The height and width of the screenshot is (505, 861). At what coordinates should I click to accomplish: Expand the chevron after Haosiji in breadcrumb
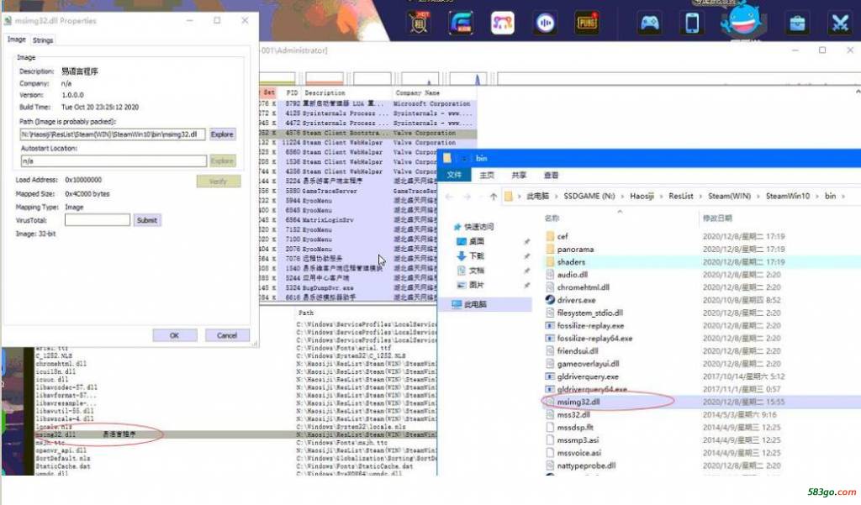click(x=662, y=196)
